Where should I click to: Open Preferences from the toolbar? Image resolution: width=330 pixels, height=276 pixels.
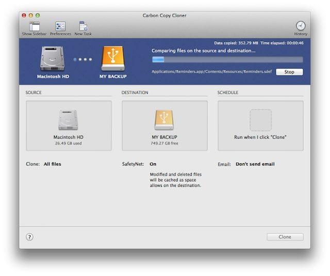pos(60,26)
